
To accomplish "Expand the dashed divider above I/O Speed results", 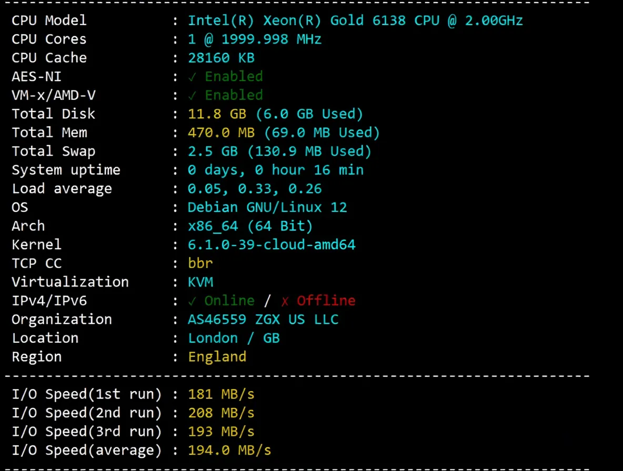I will pos(295,375).
